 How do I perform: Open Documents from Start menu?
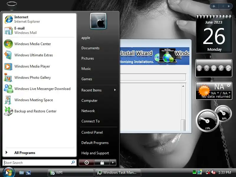90,48
